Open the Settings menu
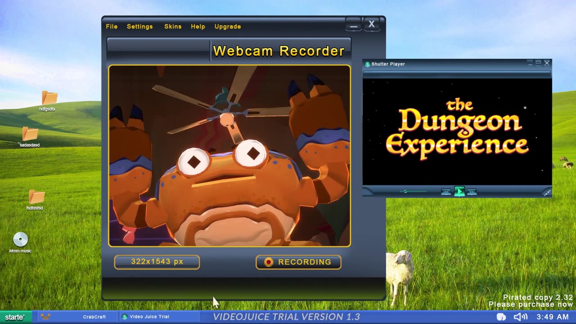Screen dimensions: 576x324 tap(139, 27)
